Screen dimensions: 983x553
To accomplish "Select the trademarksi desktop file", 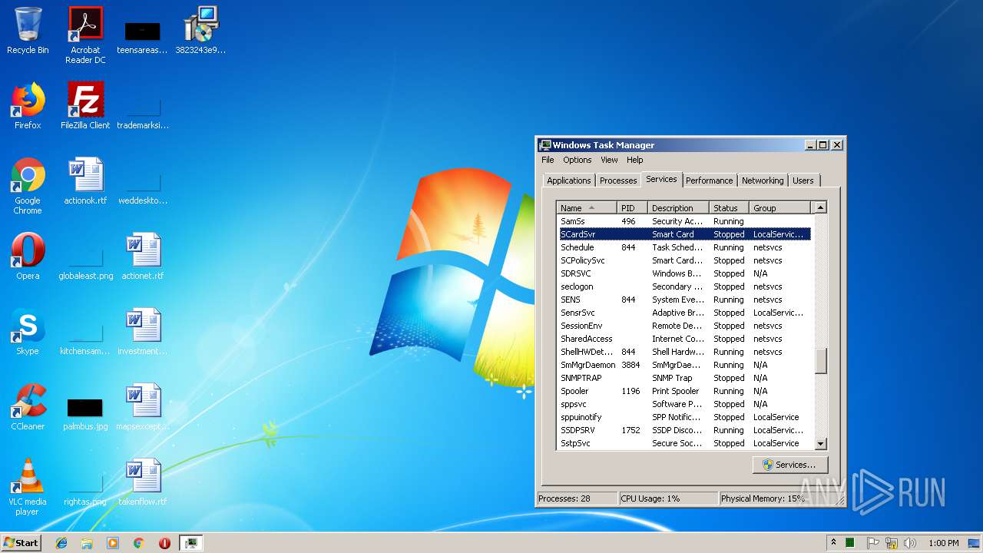I will [142, 111].
